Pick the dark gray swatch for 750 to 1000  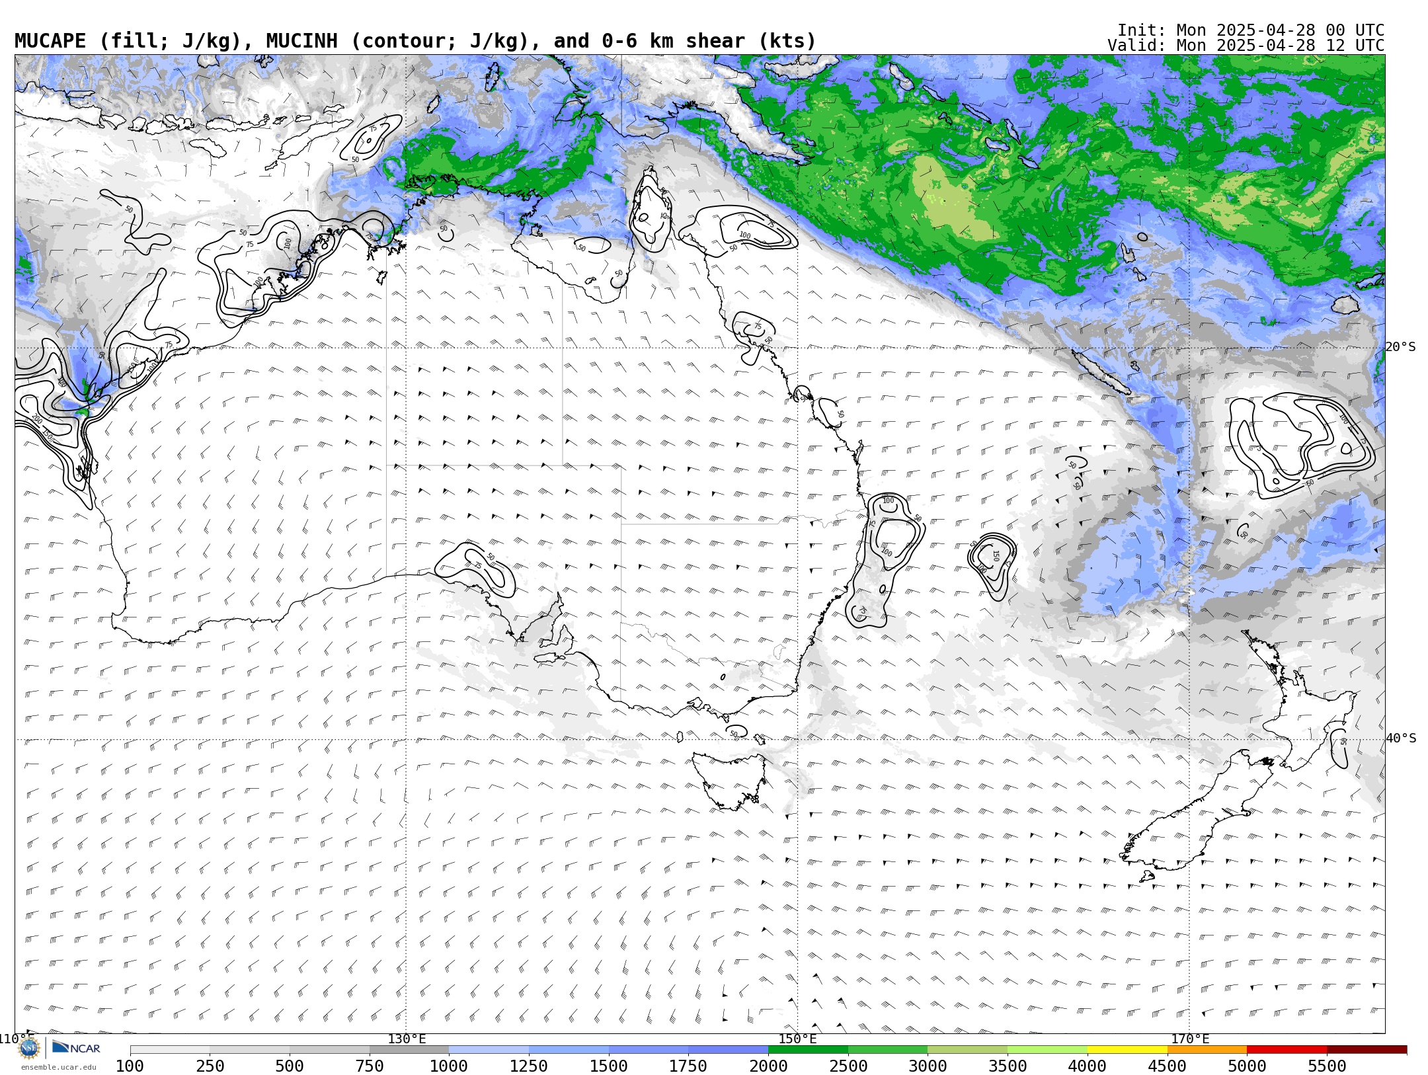click(x=409, y=1050)
